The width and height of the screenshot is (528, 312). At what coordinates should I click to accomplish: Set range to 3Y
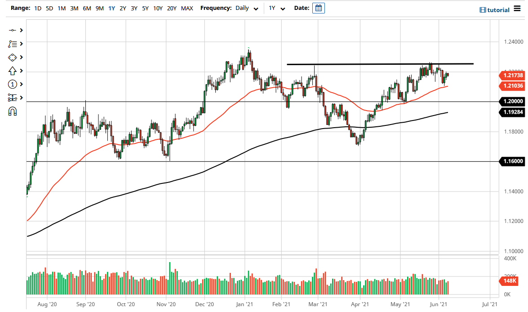(x=134, y=8)
